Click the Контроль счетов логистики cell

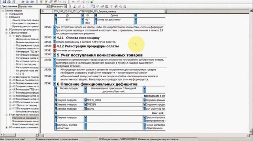click(70, 127)
